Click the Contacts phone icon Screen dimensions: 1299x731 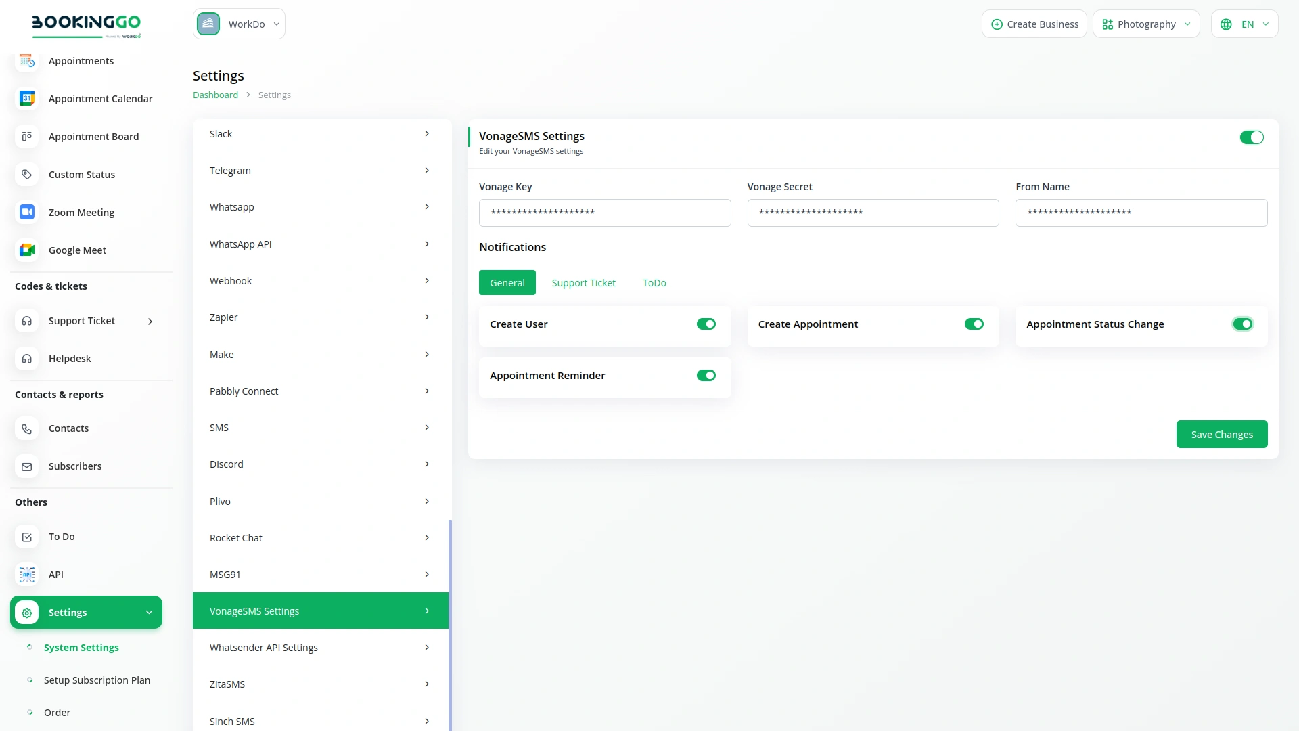coord(27,428)
